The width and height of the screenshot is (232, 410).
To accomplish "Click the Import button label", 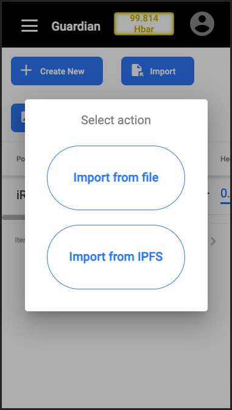I will pos(163,71).
